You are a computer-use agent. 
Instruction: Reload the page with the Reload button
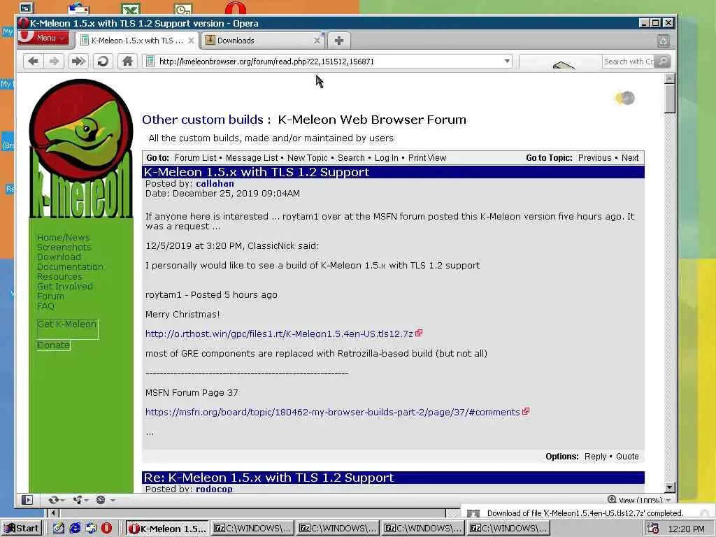(103, 62)
